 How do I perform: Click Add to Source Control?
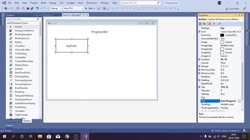pyautogui.click(x=225, y=131)
